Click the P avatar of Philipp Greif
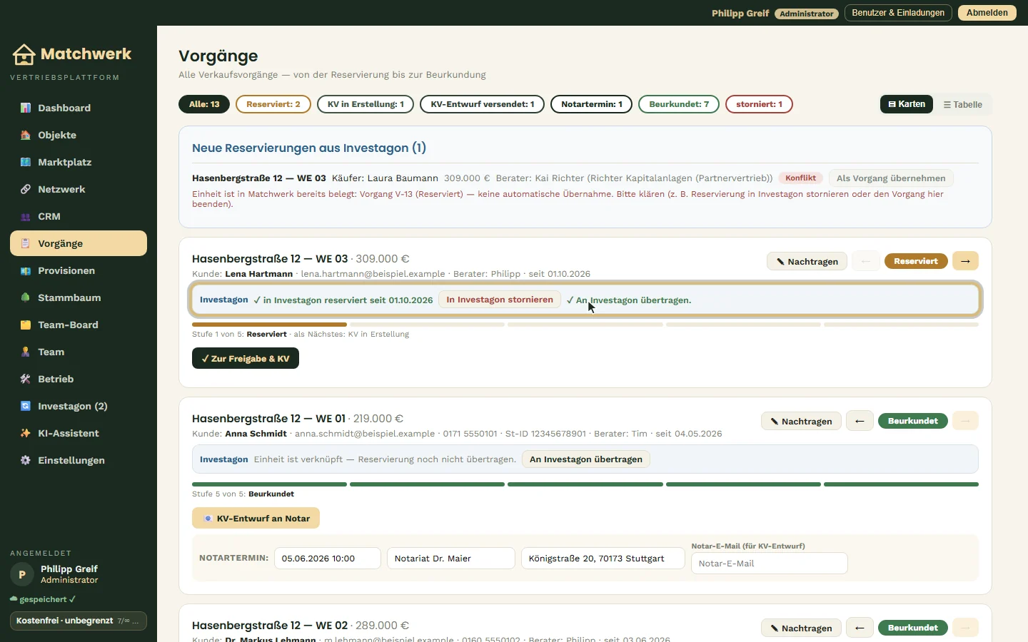 pos(22,574)
